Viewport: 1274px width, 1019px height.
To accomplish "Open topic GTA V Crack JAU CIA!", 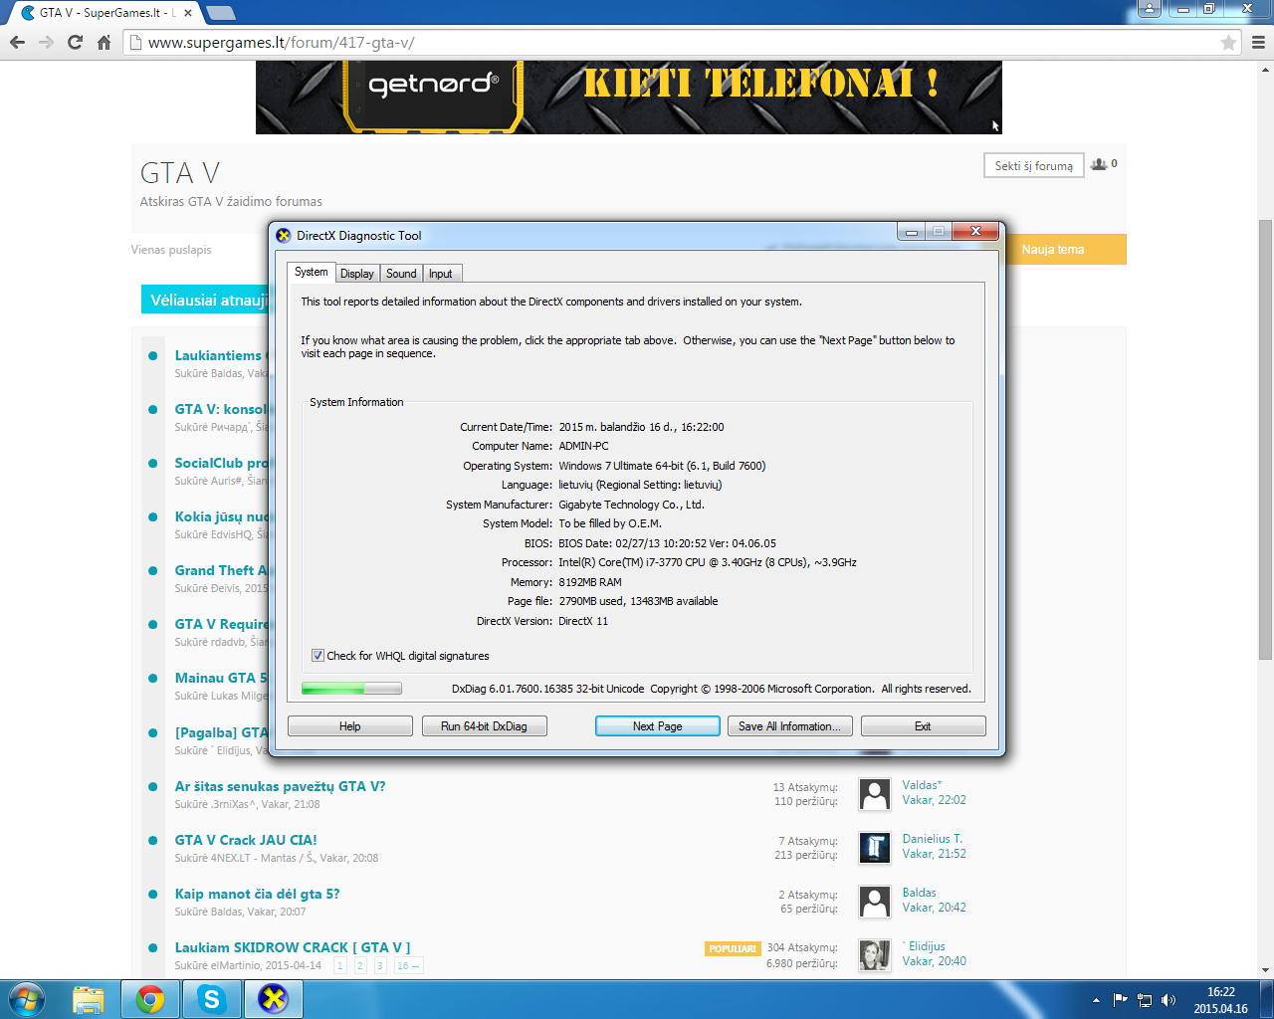I will 246,840.
